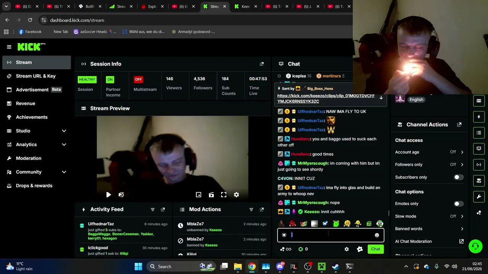Viewport: 488px width, 274px height.
Task: Focus the chat message input field
Action: tap(331, 235)
